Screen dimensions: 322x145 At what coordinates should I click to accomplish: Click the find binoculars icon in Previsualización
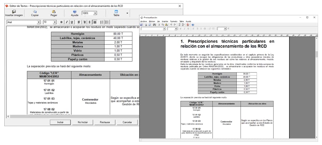[155, 25]
